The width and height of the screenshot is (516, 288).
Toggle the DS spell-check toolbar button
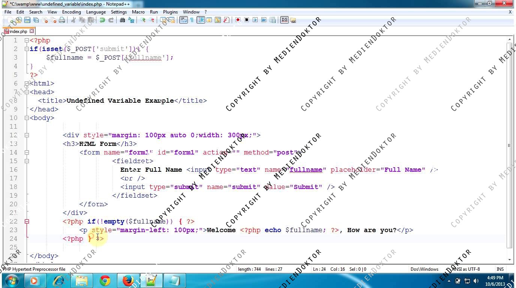click(x=284, y=20)
